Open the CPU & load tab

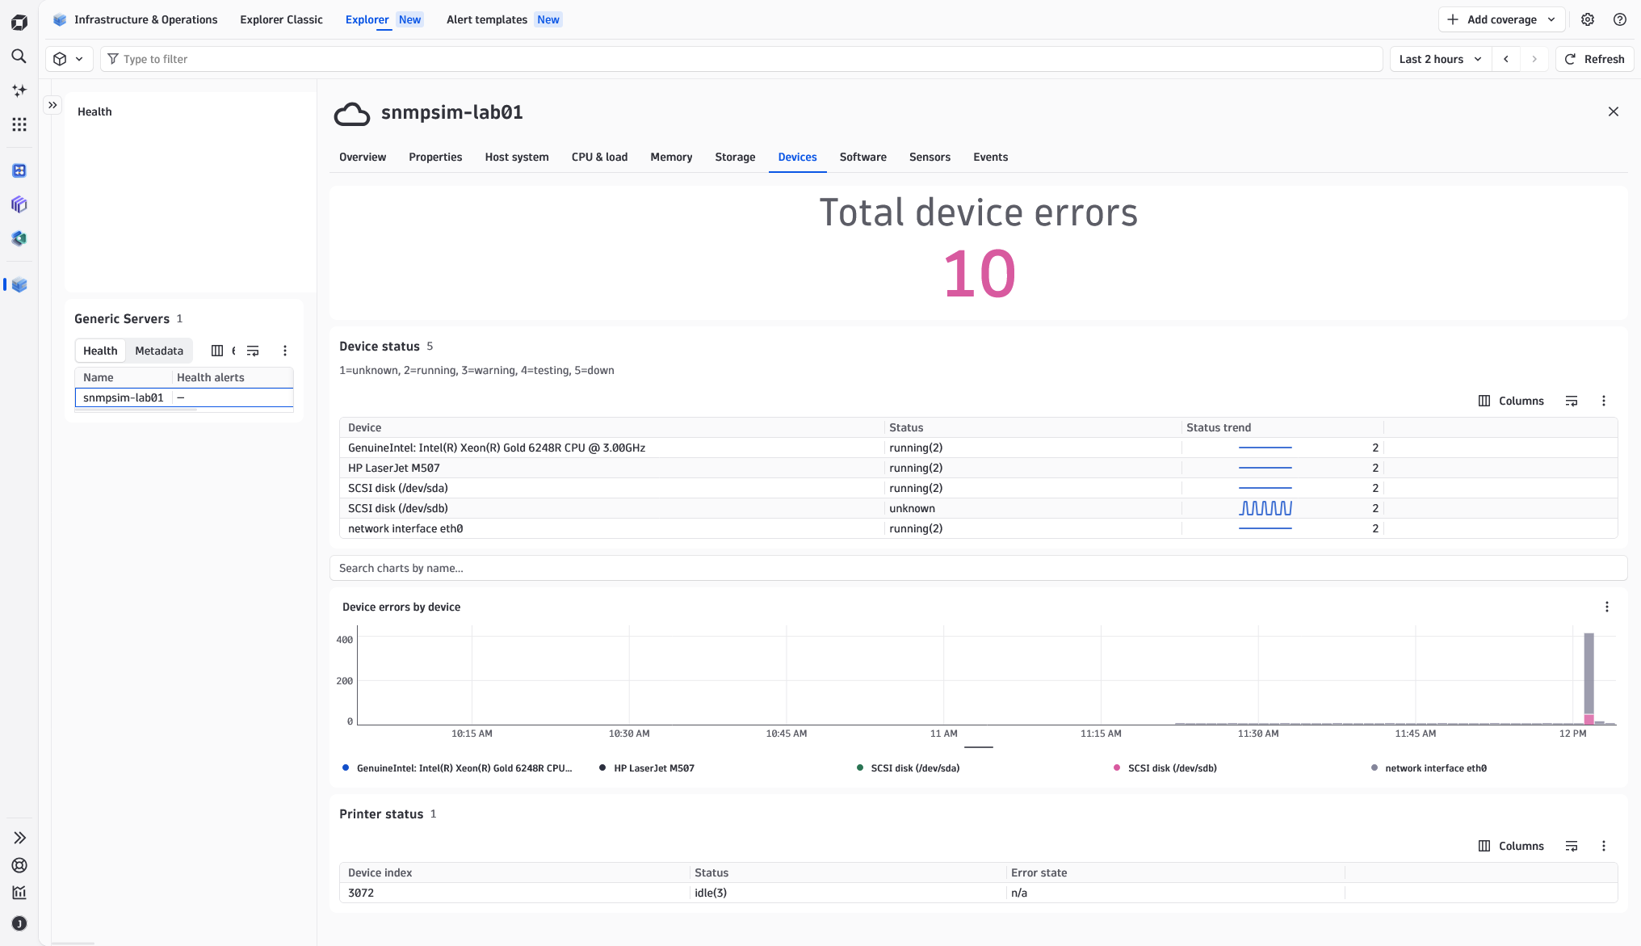[x=599, y=157]
